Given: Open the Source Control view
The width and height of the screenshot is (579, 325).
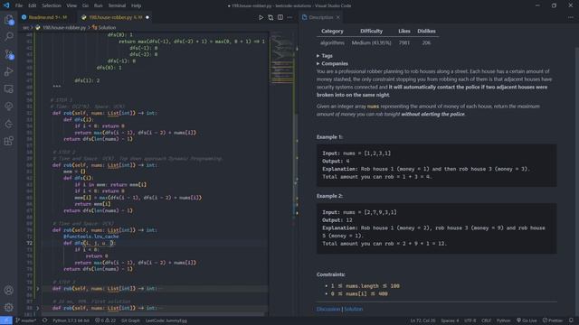Looking at the screenshot, I should (8, 54).
